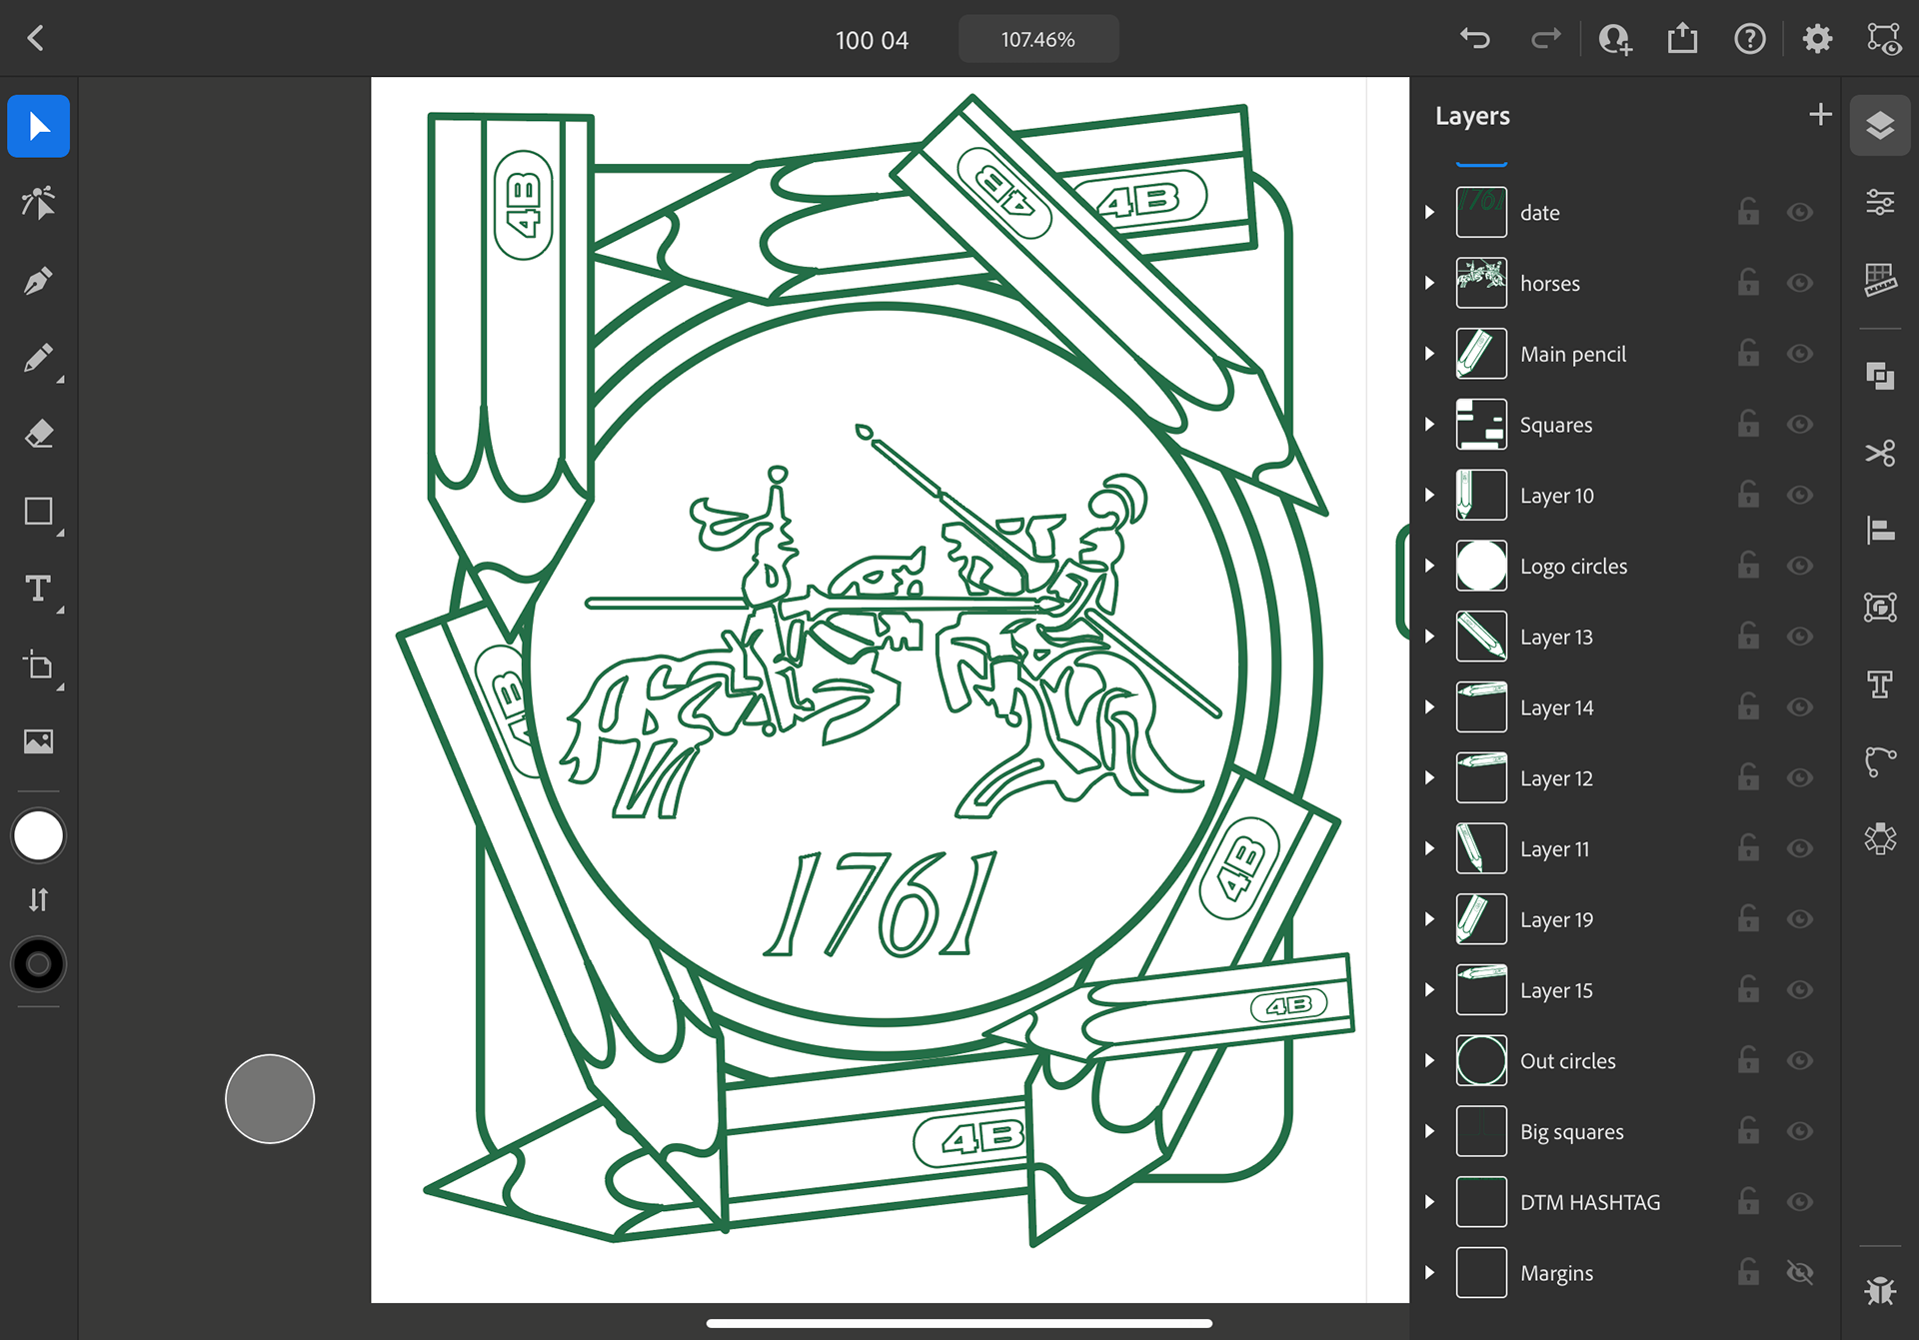Image resolution: width=1919 pixels, height=1340 pixels.
Task: Expand the Big squares layer
Action: (1430, 1131)
